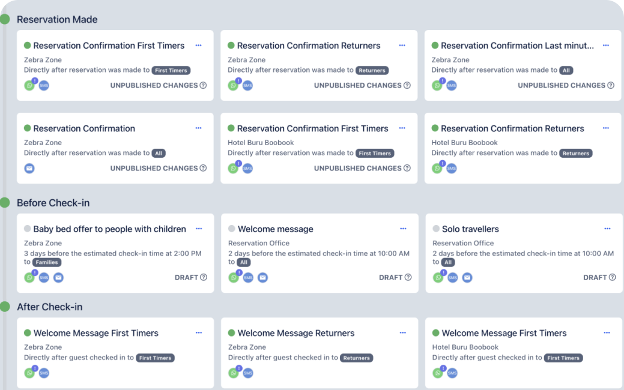Open more options for Reservation Confirmation Last minut...

pos(606,46)
